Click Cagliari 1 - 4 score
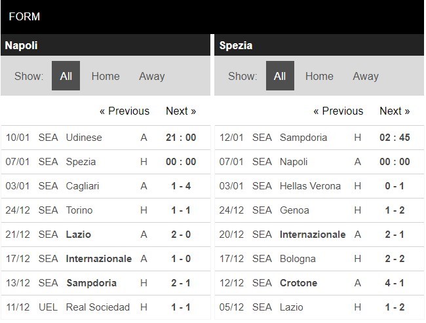The image size is (426, 323). 180,186
